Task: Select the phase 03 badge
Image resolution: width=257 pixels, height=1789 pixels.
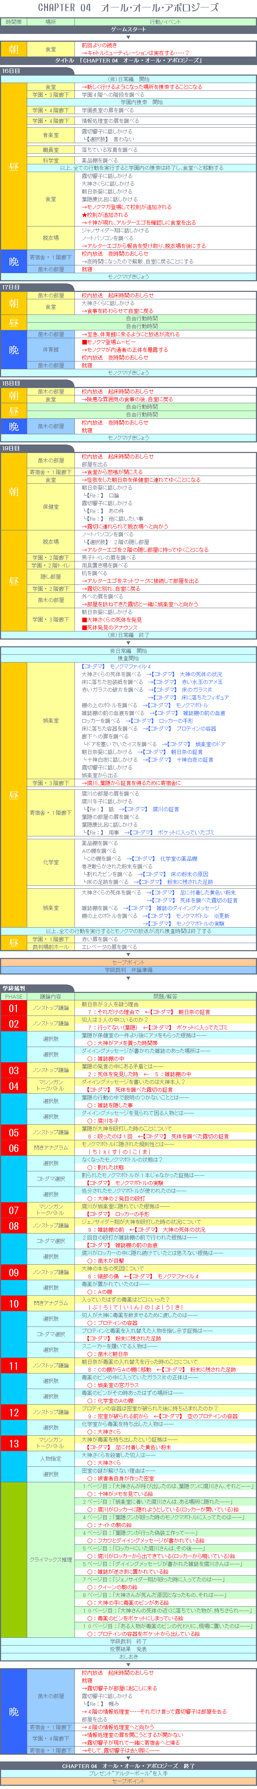Action: click(x=14, y=1070)
